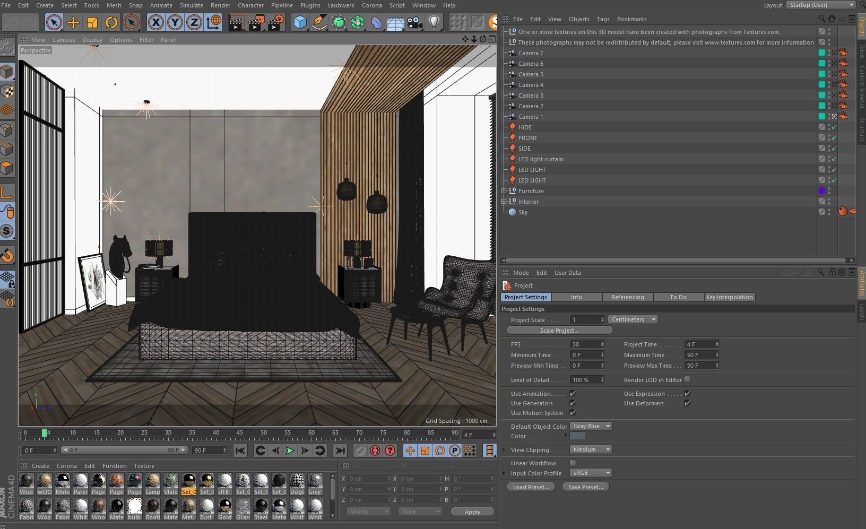Click the Record Active Objects keyframe button
The width and height of the screenshot is (866, 529).
(x=360, y=450)
